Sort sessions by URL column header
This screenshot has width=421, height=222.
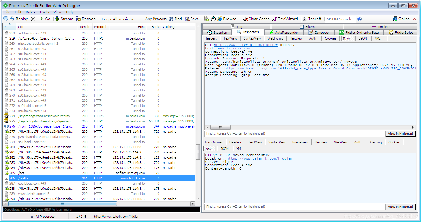pos(47,27)
